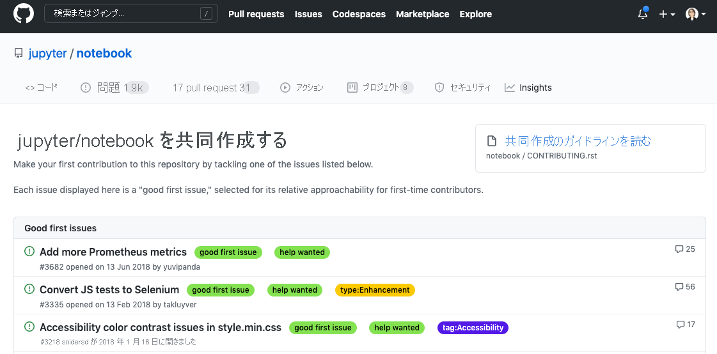Go to Marketplace
Viewport: 717px width, 354px height.
[x=423, y=14]
